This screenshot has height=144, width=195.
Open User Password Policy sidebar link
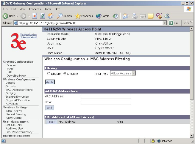pos(19,132)
